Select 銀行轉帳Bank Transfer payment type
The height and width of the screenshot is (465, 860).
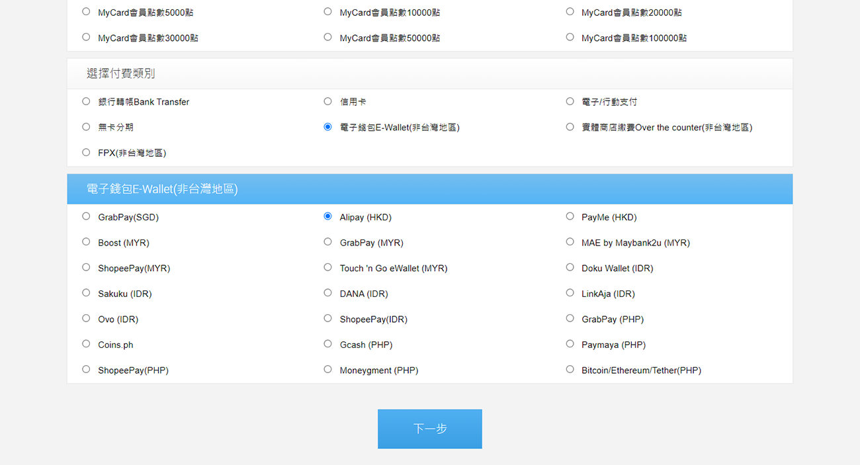coord(86,102)
